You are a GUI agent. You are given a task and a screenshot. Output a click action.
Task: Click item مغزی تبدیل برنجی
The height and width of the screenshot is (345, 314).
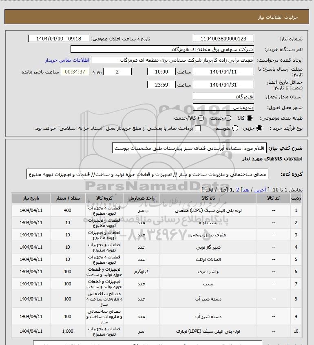(208, 235)
